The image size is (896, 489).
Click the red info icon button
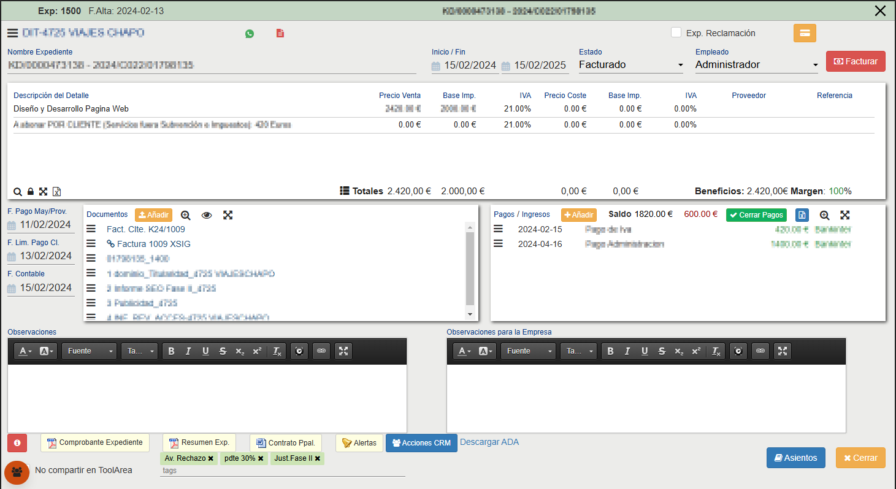[x=17, y=442]
